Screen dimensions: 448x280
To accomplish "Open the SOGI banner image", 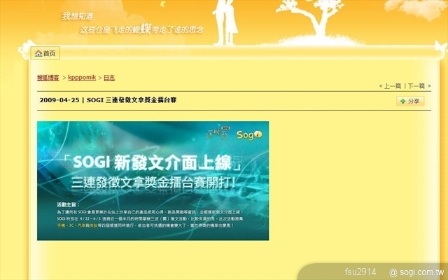I will pyautogui.click(x=153, y=181).
